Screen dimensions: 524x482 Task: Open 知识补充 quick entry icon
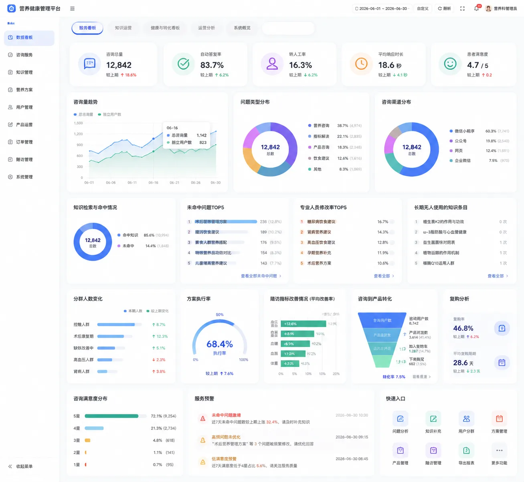coord(433,419)
